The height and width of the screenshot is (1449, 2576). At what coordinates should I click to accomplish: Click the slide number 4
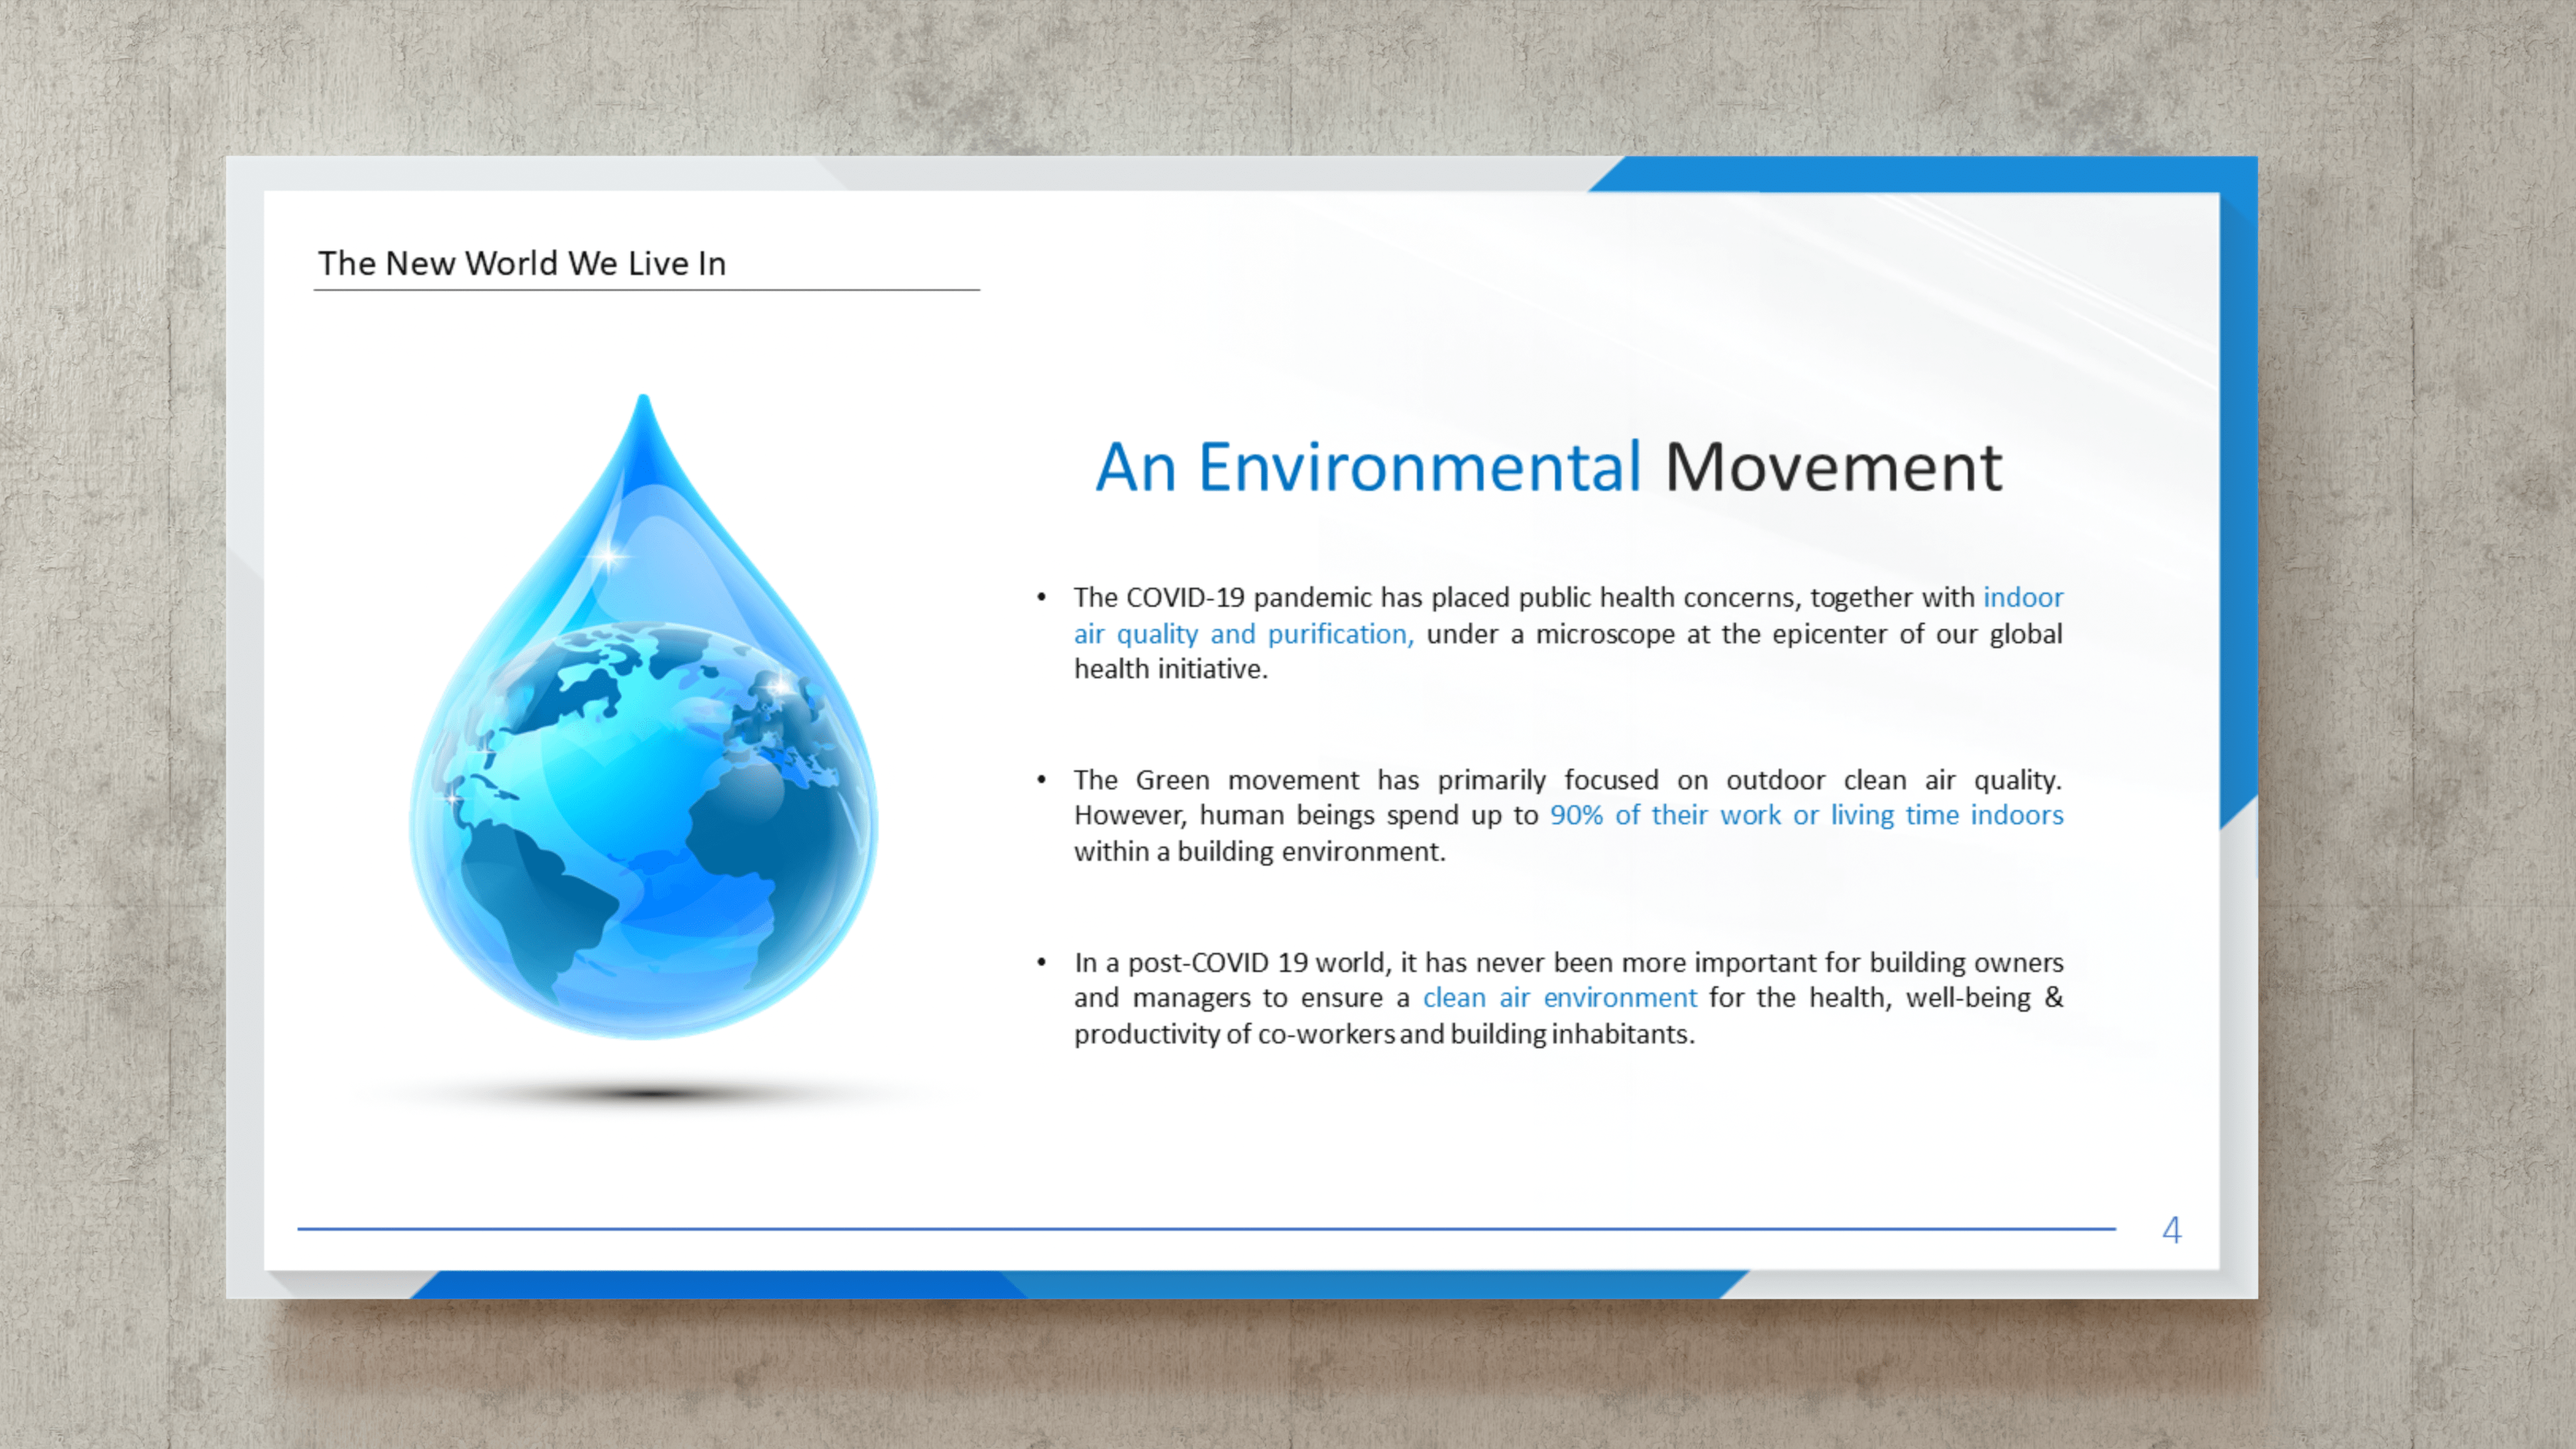(x=2171, y=1229)
